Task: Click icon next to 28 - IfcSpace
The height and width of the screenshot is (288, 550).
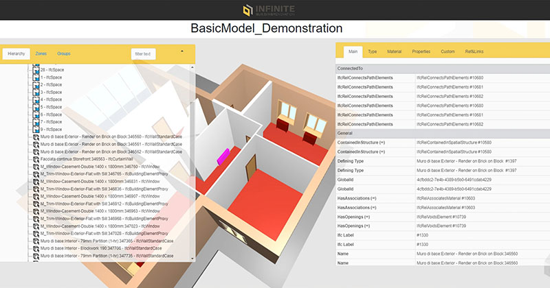Action: tap(36, 71)
